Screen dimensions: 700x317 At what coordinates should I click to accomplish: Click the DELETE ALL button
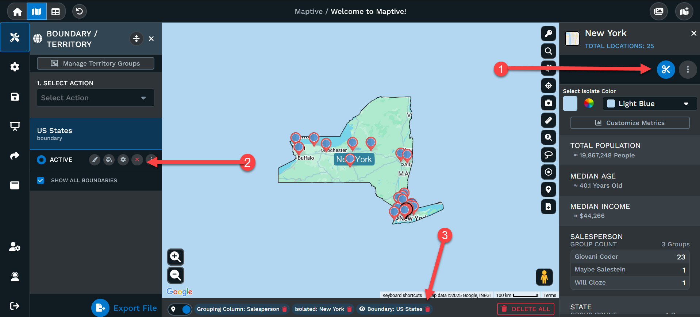(x=526, y=309)
